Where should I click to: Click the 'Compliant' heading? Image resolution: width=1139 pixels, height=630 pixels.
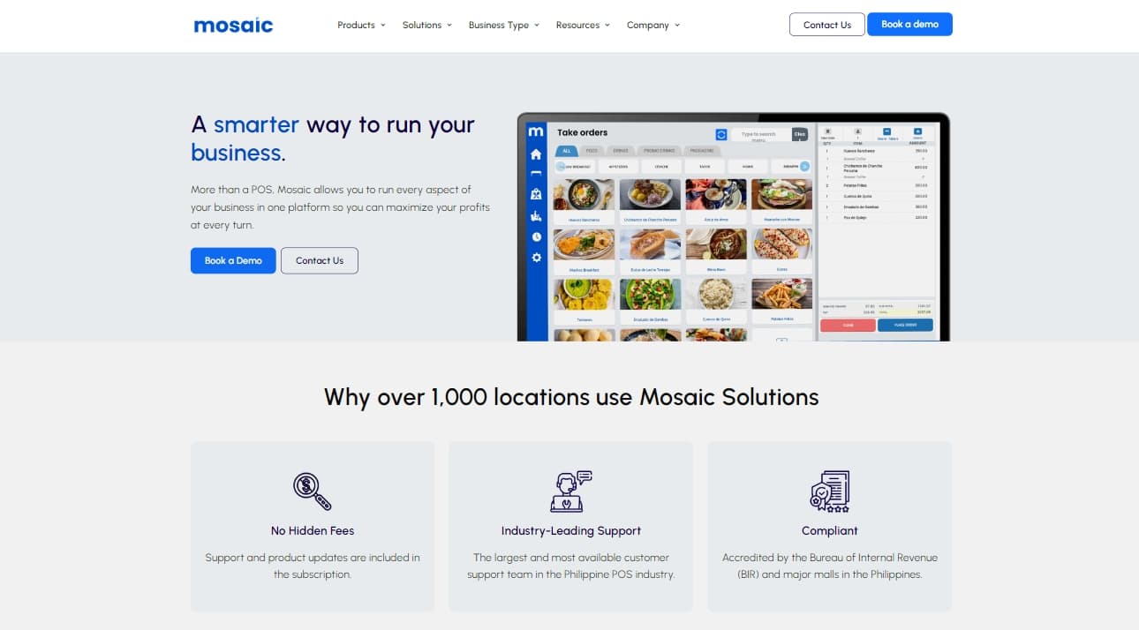click(830, 530)
